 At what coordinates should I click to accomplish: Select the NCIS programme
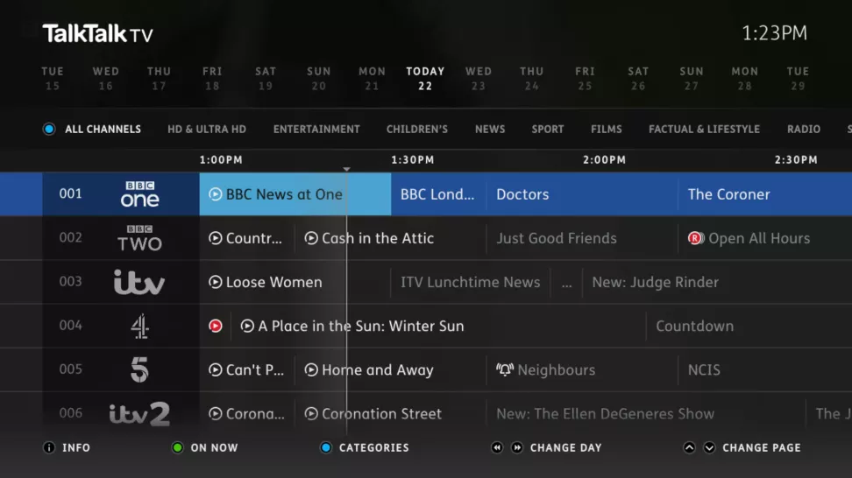point(765,370)
